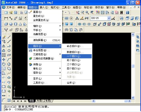This screenshot has height=112, width=141.
Task: Choose 重画(R) from view menu
Action: 45,12
